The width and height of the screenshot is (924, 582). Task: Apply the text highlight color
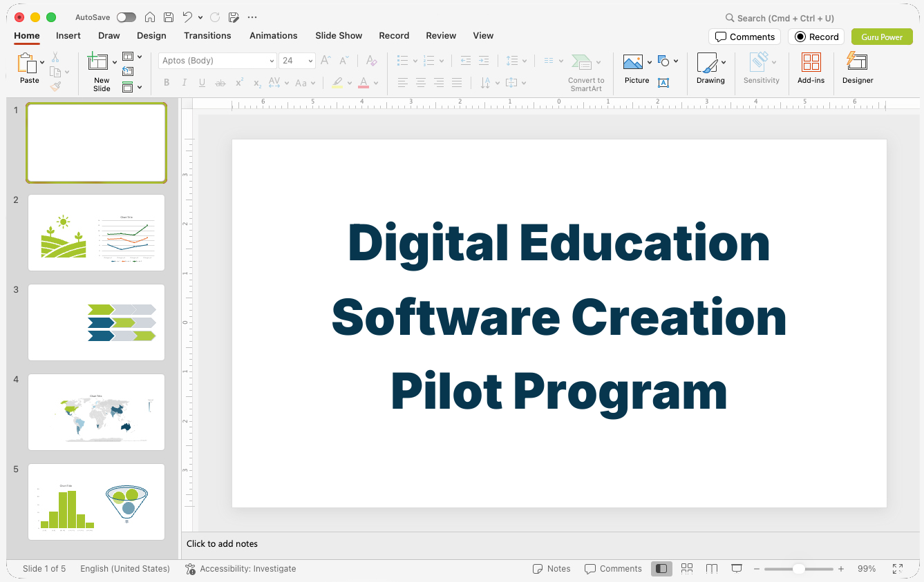[x=337, y=83]
